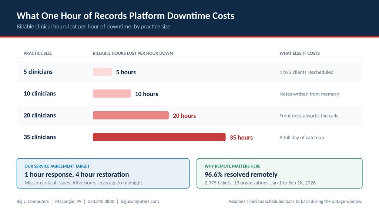Click the title 'What One Hour of Records Platform Downtime Costs'
Screen dimensions: 379x213
pyautogui.click(x=125, y=16)
